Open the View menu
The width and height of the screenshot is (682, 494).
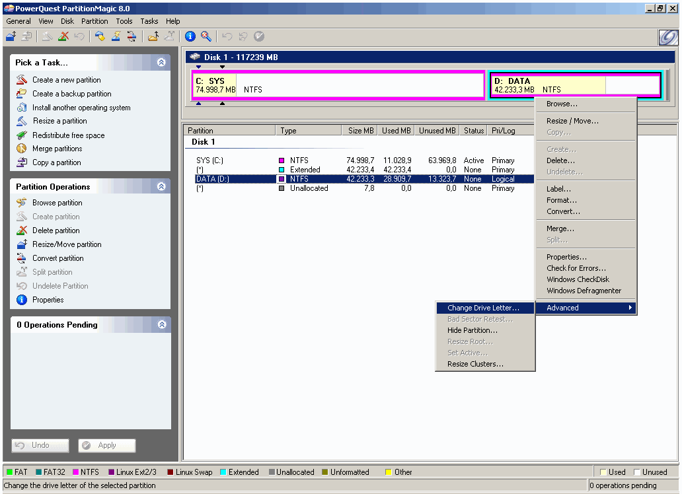point(46,21)
